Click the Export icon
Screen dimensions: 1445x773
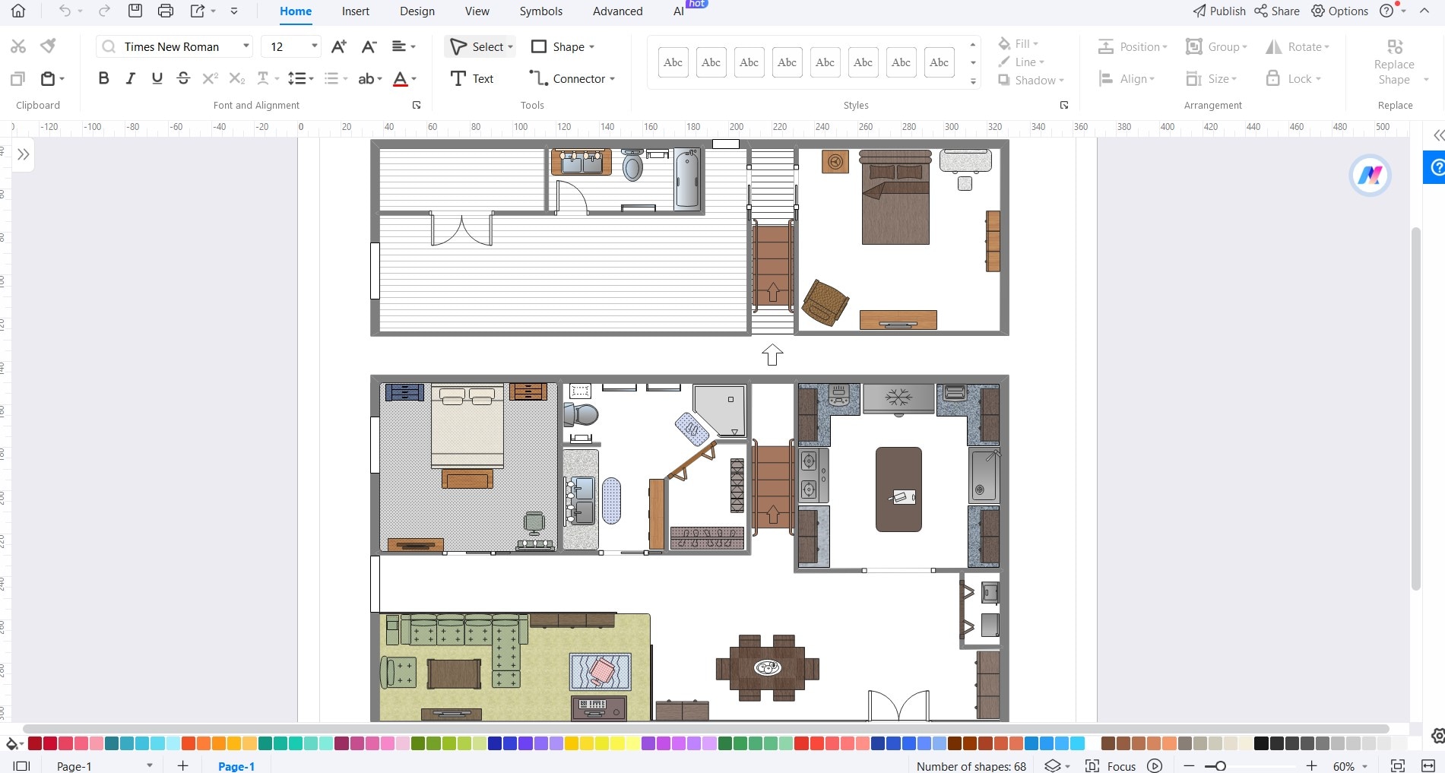pyautogui.click(x=198, y=11)
